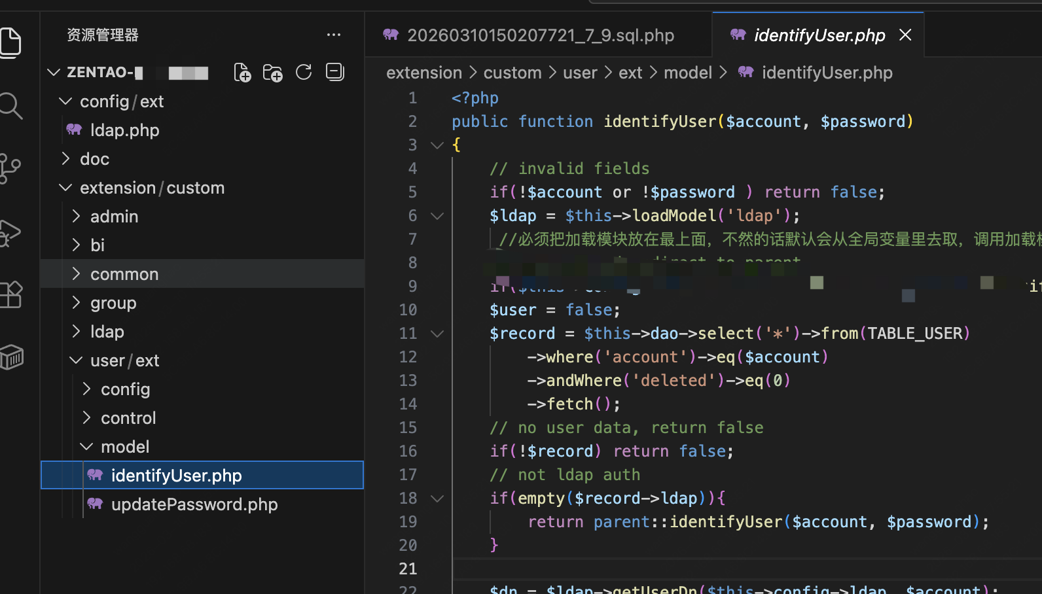Open the Search view in activity bar
The image size is (1042, 594).
pyautogui.click(x=10, y=105)
